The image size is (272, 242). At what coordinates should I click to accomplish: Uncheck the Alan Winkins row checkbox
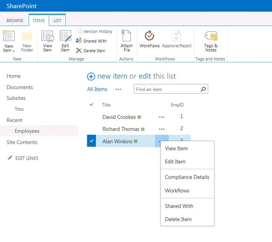(x=92, y=141)
